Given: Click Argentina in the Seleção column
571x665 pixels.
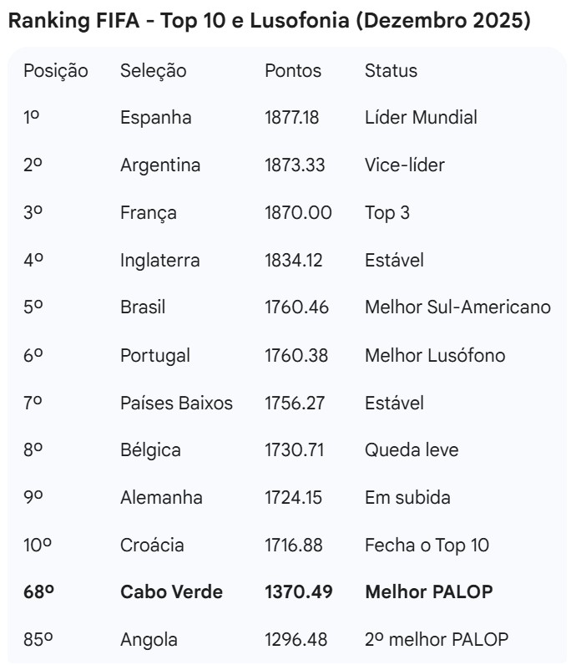Looking at the screenshot, I should pyautogui.click(x=160, y=165).
